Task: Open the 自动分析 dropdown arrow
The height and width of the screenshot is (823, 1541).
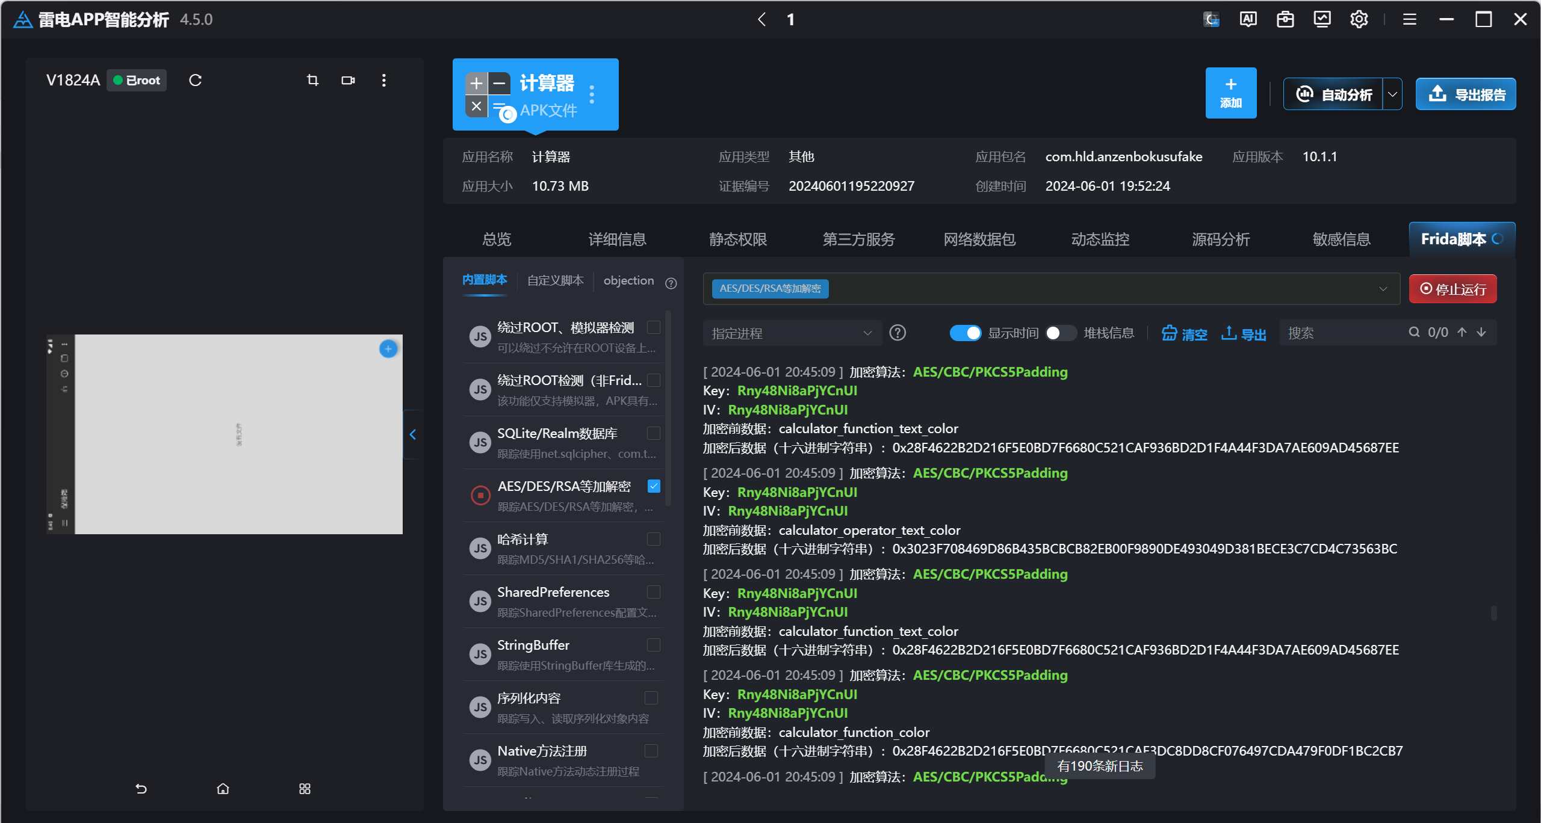Action: tap(1392, 94)
